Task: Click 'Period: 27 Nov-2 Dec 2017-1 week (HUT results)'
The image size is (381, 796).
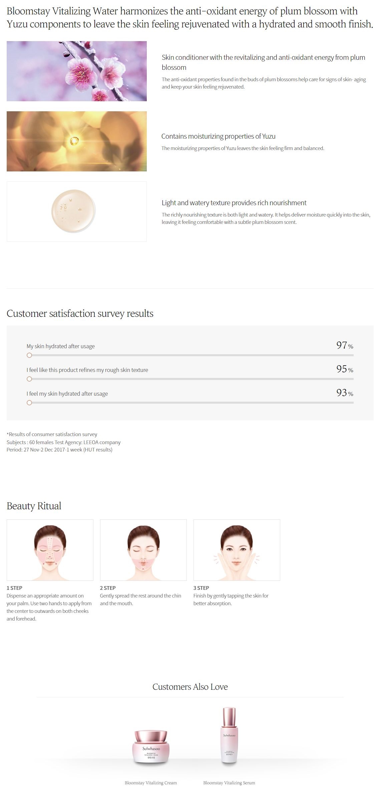Action: pos(59,450)
